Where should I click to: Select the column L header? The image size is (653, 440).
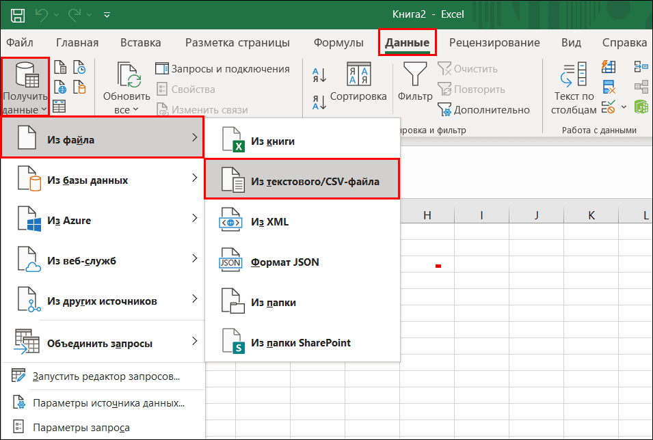point(636,215)
